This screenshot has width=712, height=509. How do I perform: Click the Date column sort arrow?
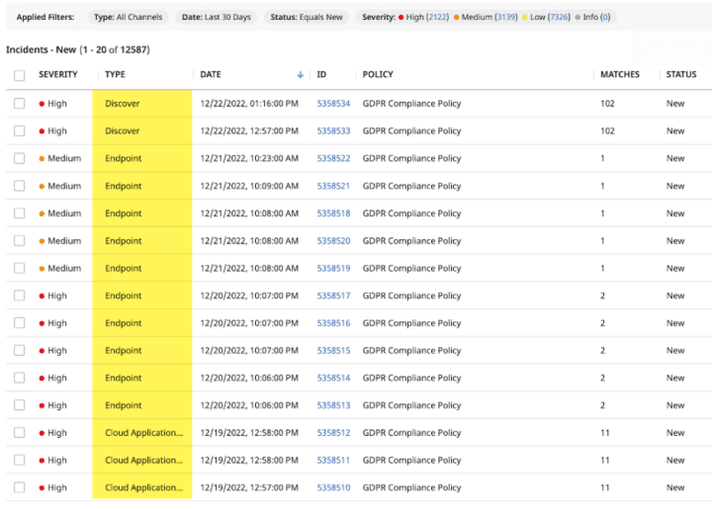pyautogui.click(x=301, y=75)
